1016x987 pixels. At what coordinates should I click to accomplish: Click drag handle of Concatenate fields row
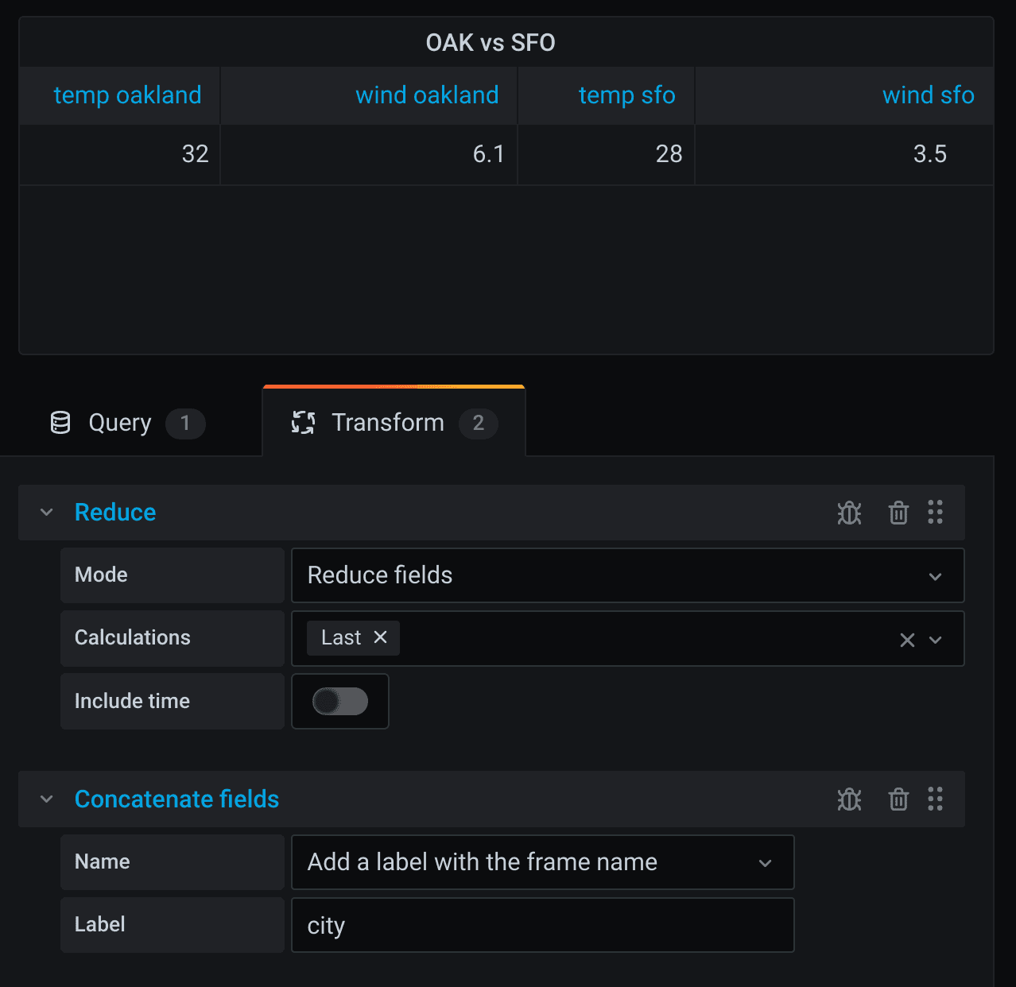coord(936,799)
